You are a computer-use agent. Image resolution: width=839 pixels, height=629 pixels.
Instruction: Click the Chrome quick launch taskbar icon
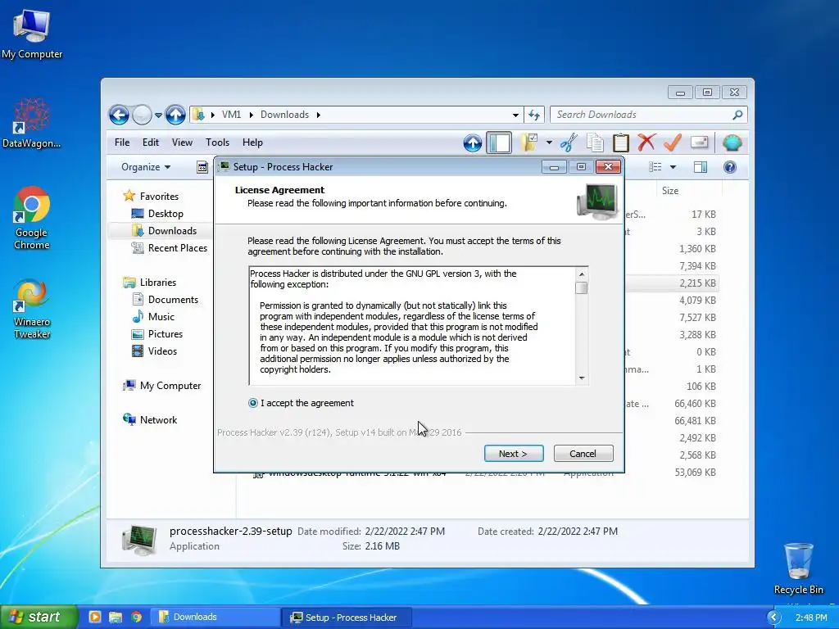click(137, 617)
